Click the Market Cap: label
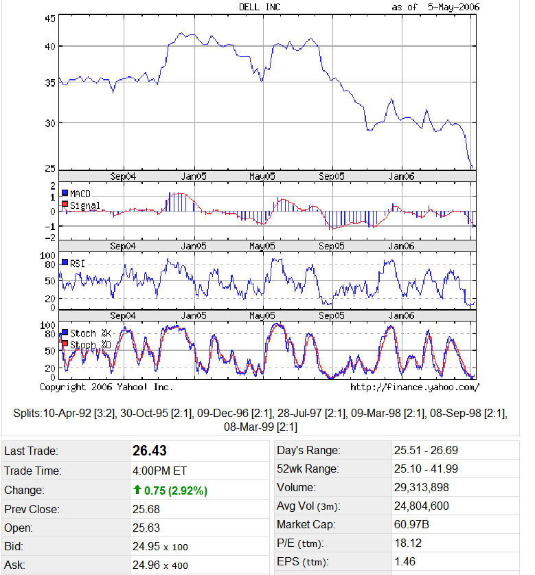 [306, 525]
